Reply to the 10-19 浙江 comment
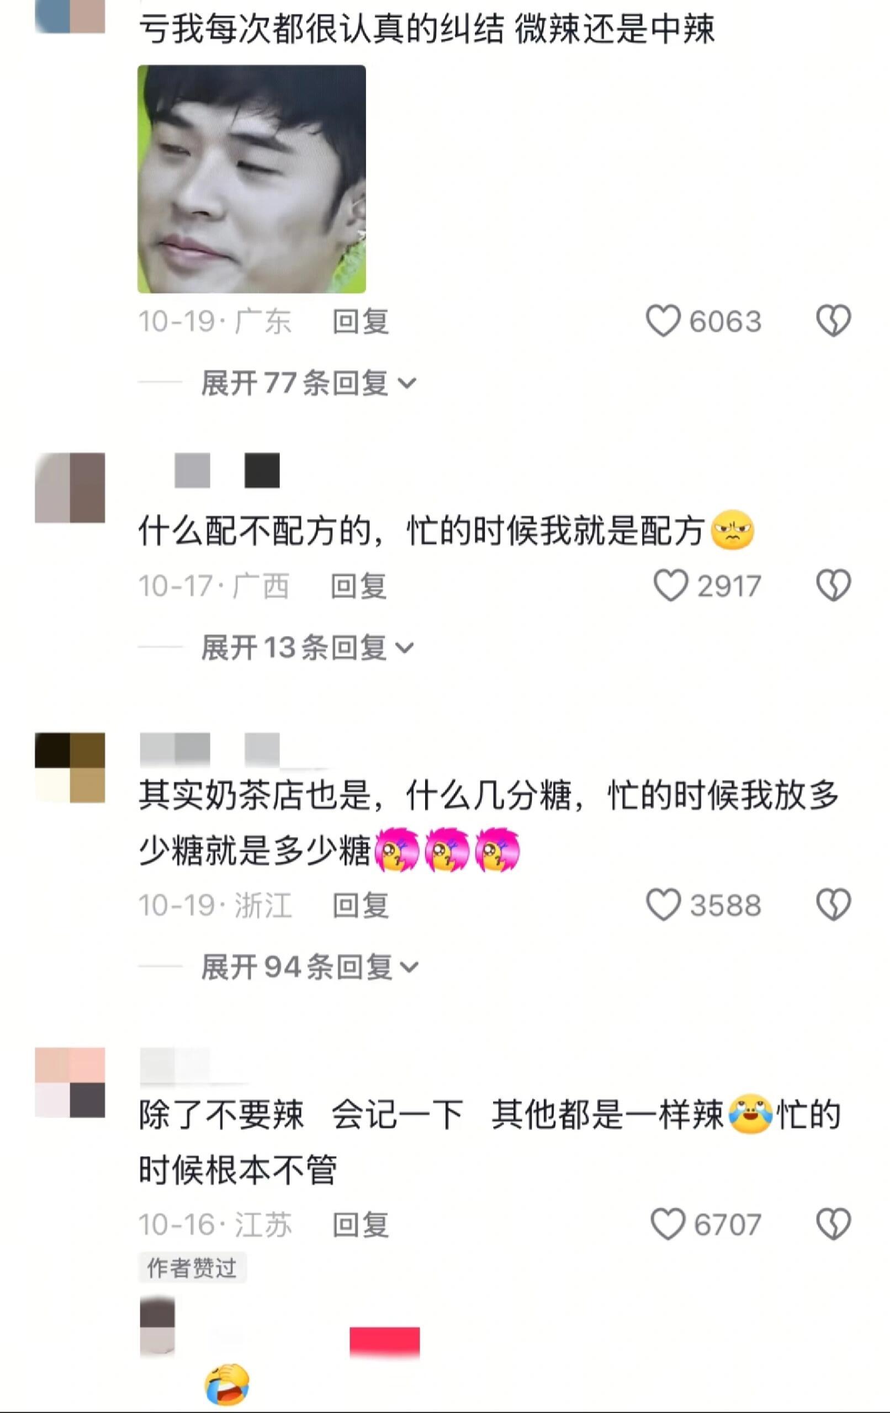 pos(361,905)
